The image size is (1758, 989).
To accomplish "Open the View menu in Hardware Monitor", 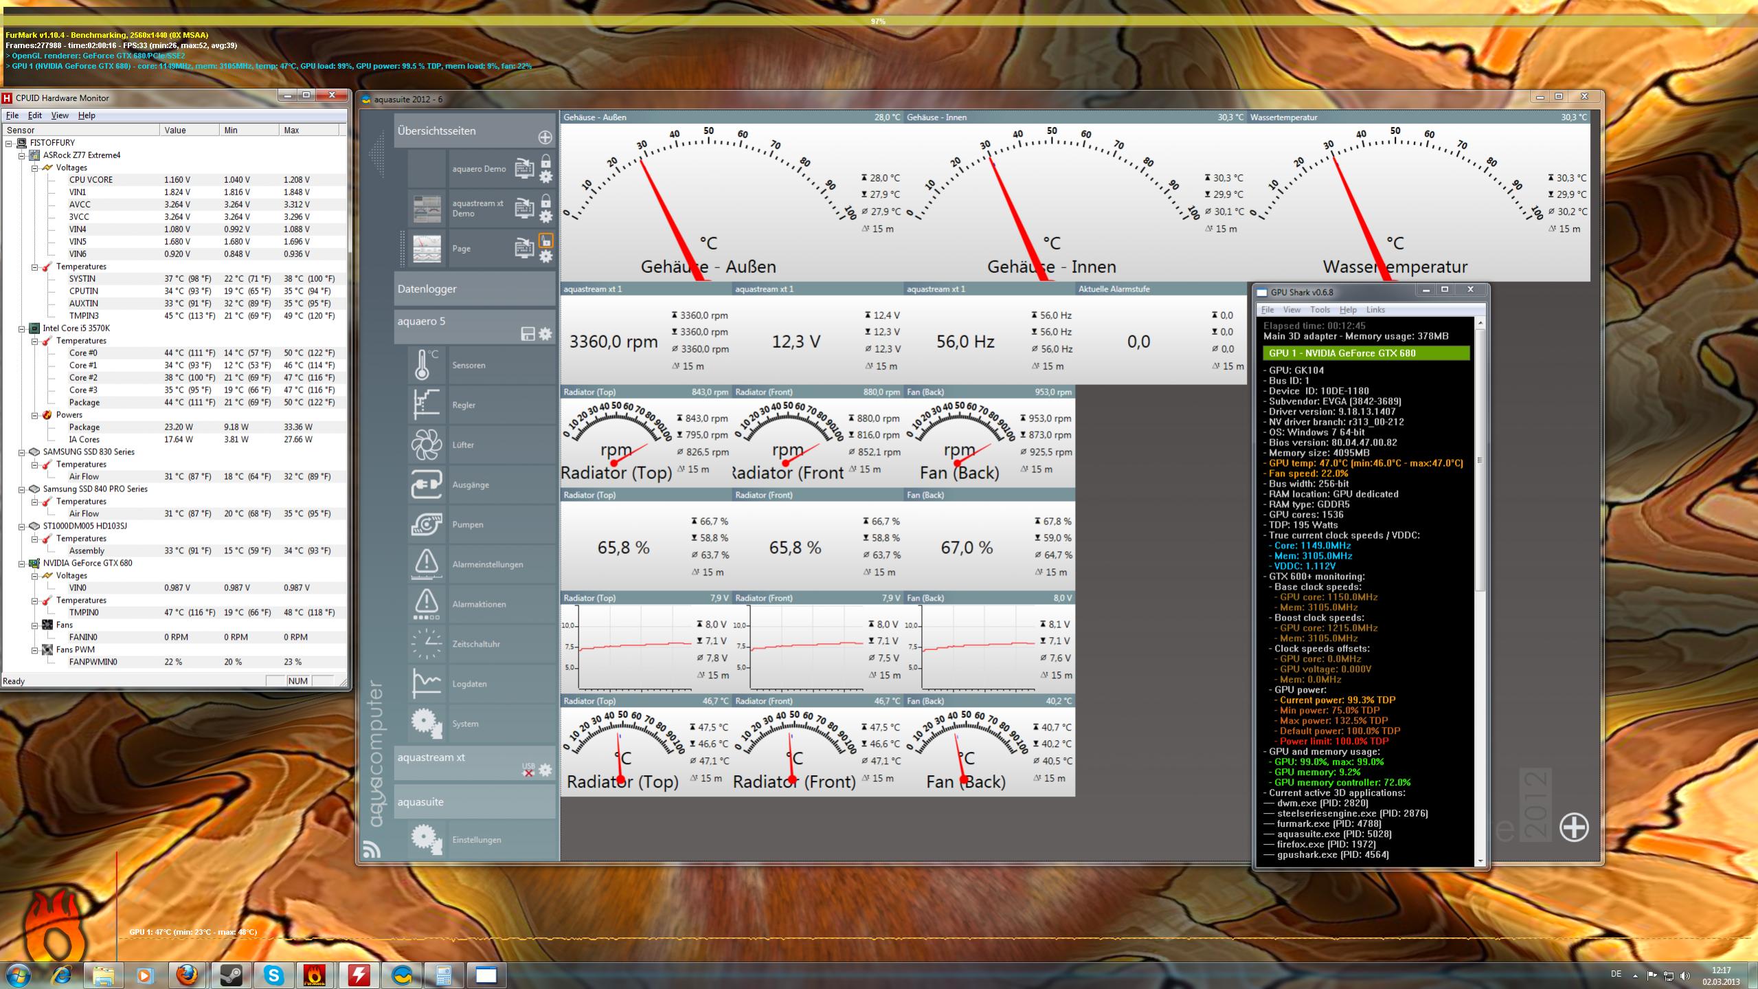I will 60,115.
